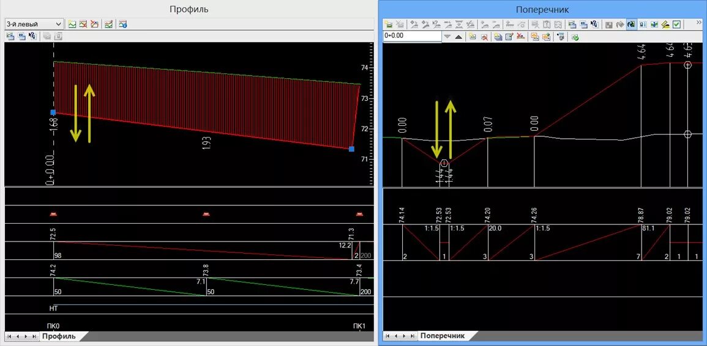Switch to the Поперечник sheet tab

[x=443, y=336]
